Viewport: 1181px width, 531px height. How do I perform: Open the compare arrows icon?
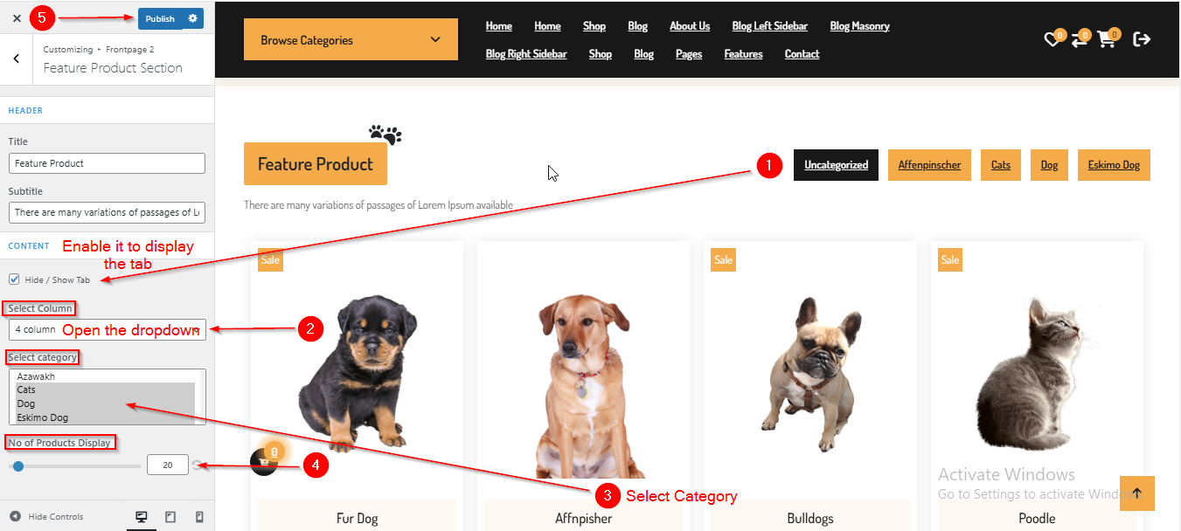point(1079,40)
